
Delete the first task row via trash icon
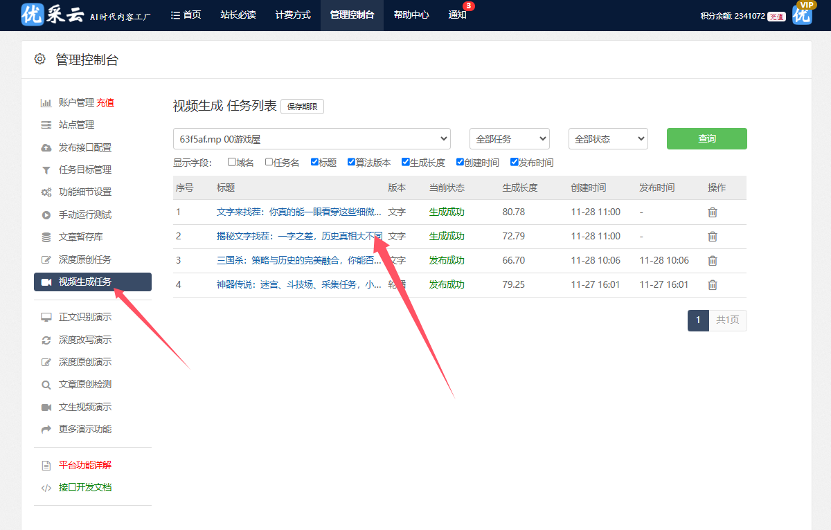point(713,212)
